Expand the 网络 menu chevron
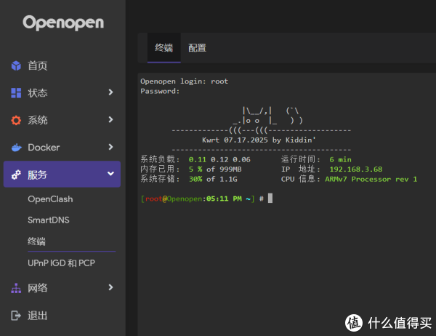436x336 pixels. [x=110, y=287]
